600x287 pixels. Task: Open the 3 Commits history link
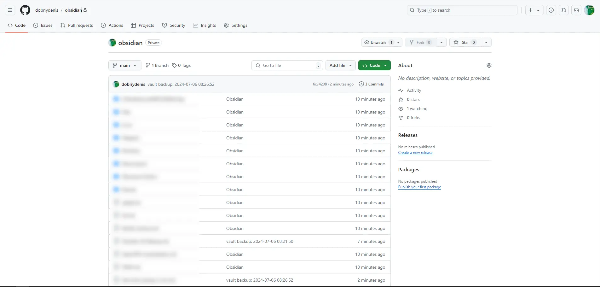(371, 84)
